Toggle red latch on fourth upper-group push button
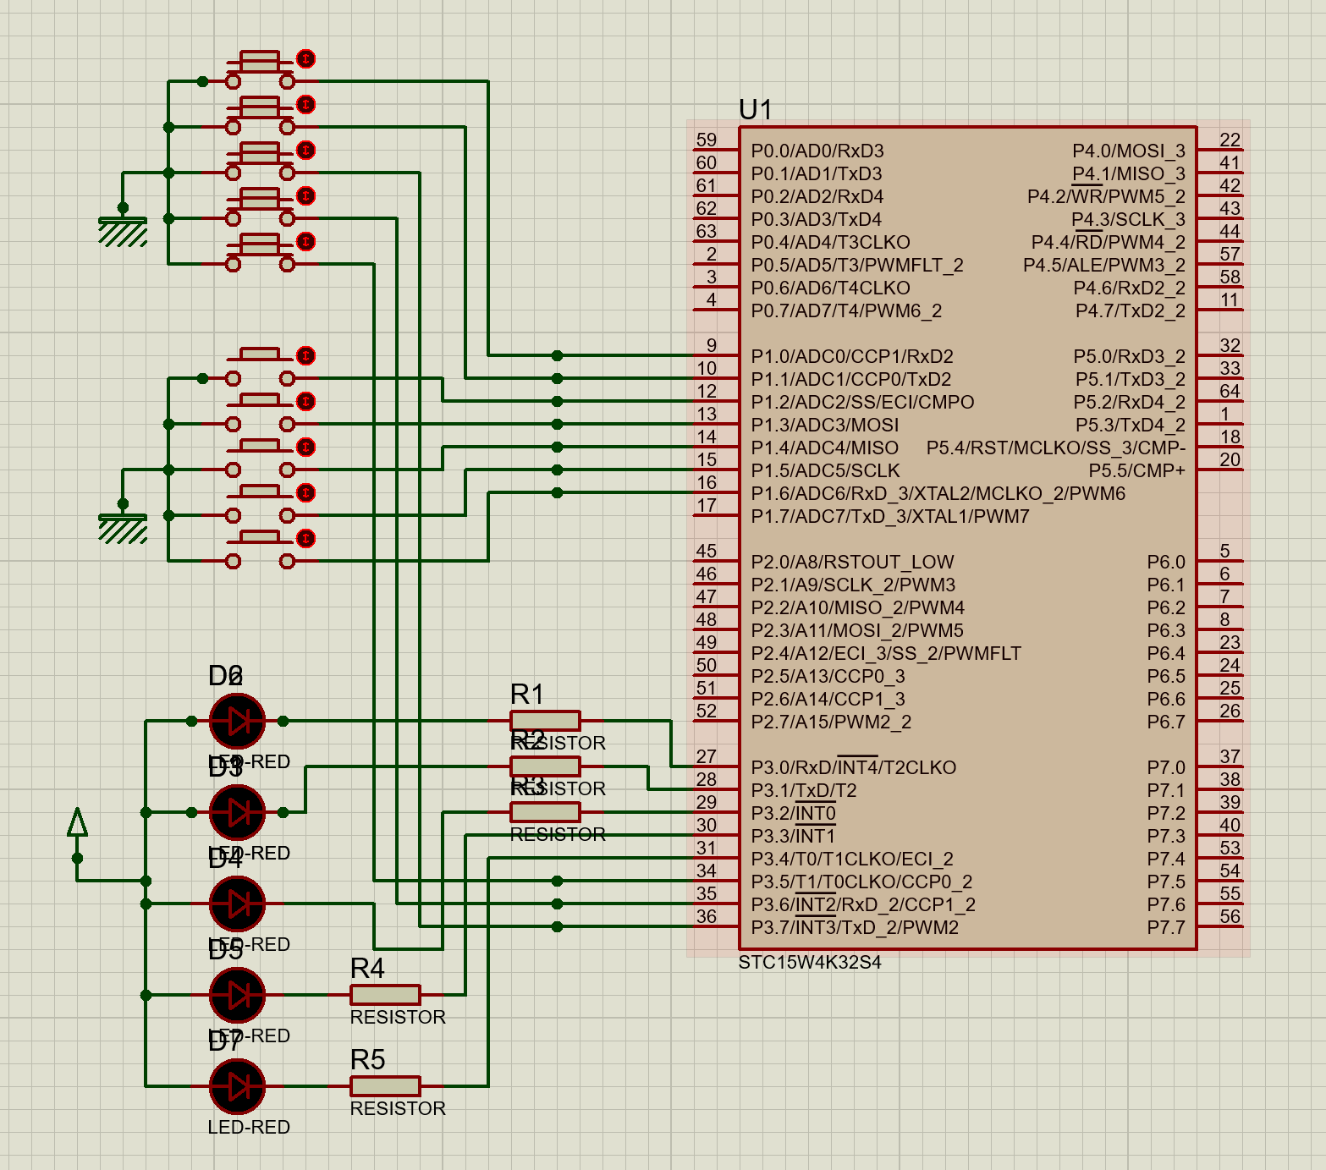The image size is (1326, 1170). (306, 195)
